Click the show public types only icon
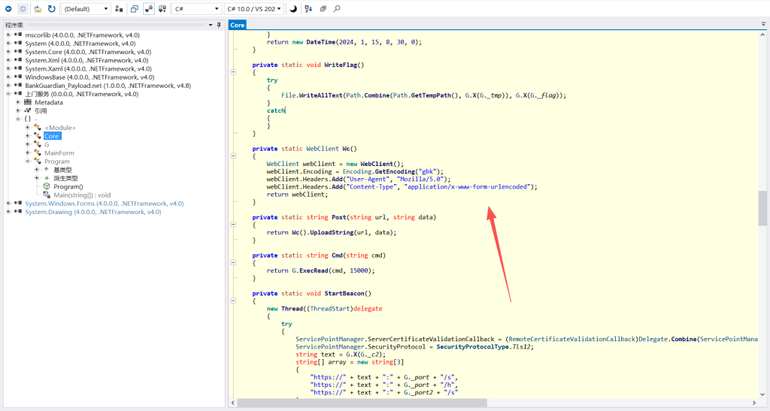This screenshot has height=411, width=770. (135, 9)
